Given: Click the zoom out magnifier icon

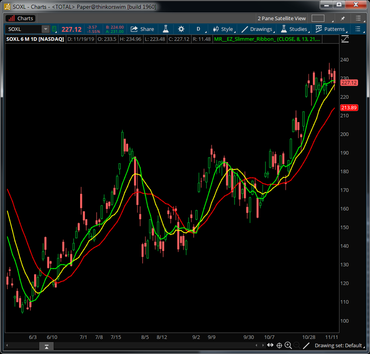Looking at the screenshot, I should click(x=297, y=345).
